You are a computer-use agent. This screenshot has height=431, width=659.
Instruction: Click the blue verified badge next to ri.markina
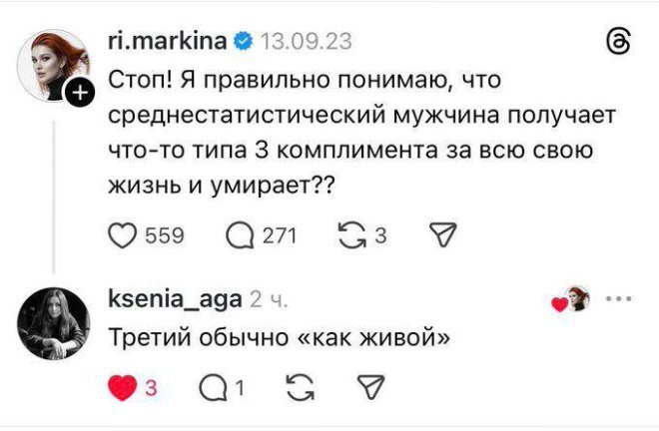coord(242,41)
